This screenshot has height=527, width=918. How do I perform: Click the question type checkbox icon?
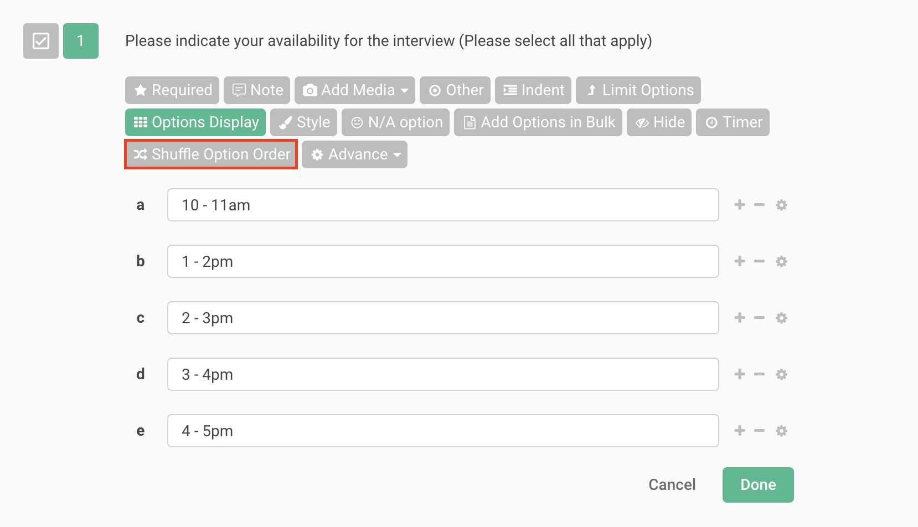(40, 40)
